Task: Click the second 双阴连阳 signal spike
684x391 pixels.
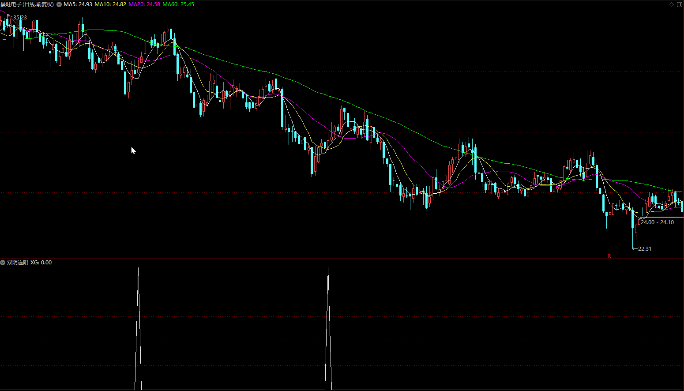Action: (x=328, y=328)
